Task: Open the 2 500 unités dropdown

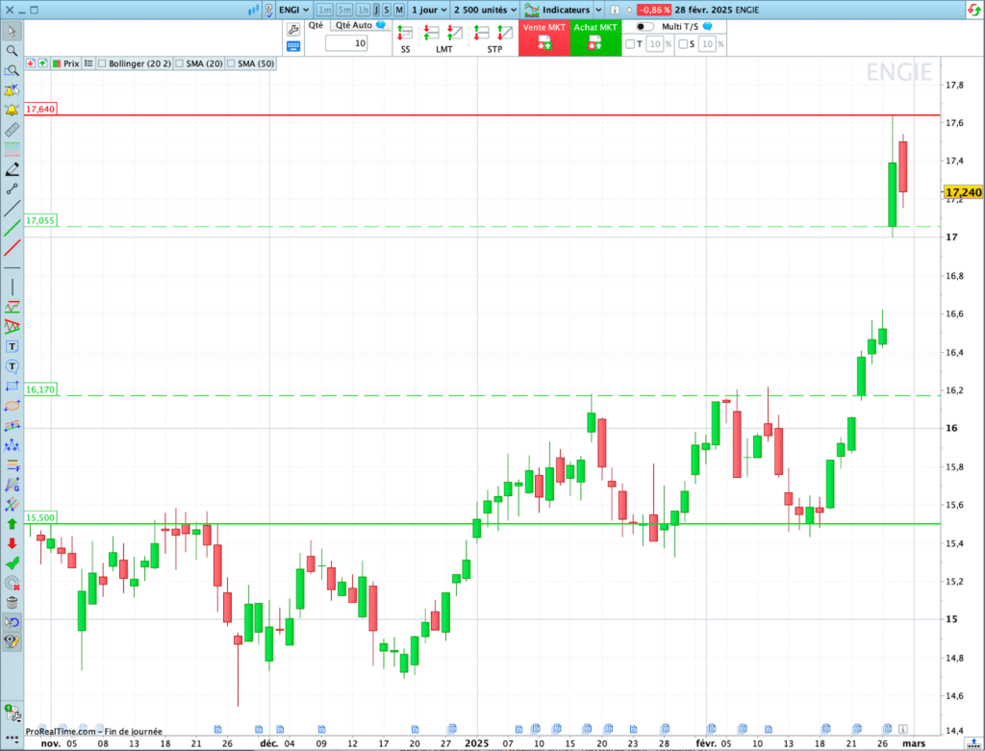Action: pos(485,10)
